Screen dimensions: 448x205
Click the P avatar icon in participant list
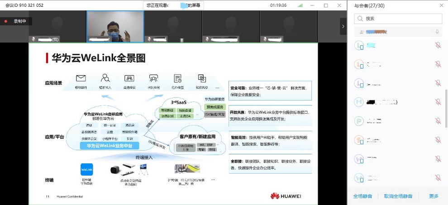point(359,121)
